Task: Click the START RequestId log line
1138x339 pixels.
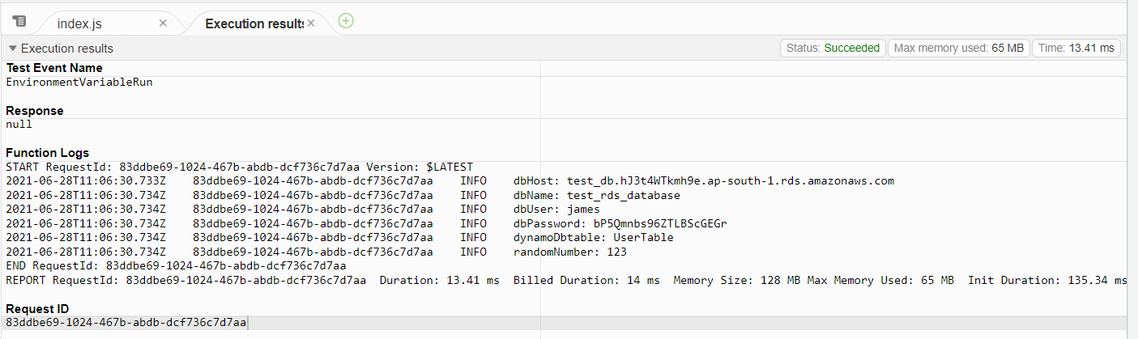Action: [239, 167]
